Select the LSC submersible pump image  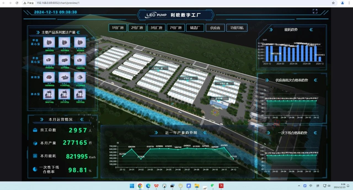49,94
